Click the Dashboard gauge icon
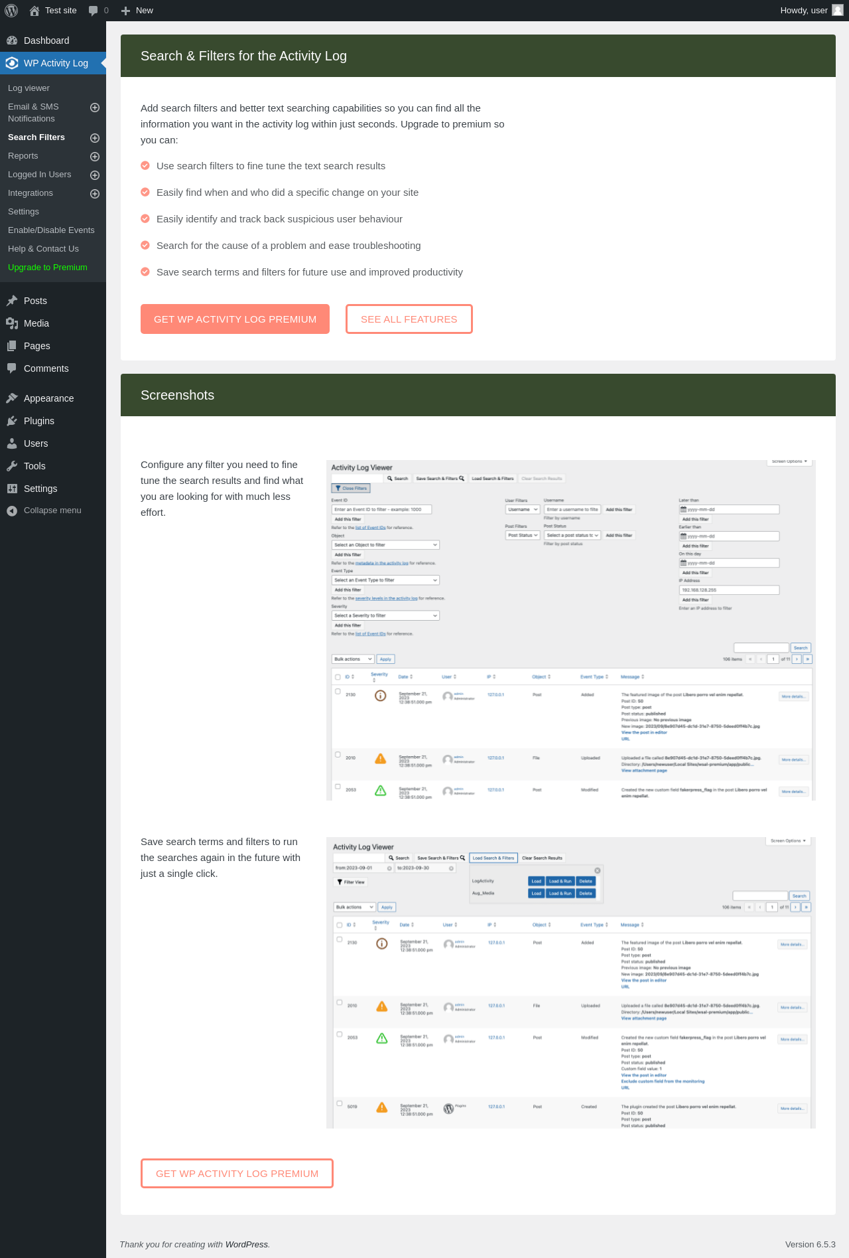This screenshot has height=1258, width=849. coord(12,40)
